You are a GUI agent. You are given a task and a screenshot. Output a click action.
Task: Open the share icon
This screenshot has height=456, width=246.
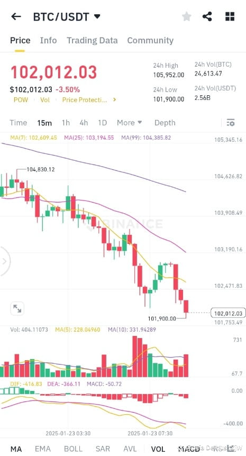pos(207,16)
